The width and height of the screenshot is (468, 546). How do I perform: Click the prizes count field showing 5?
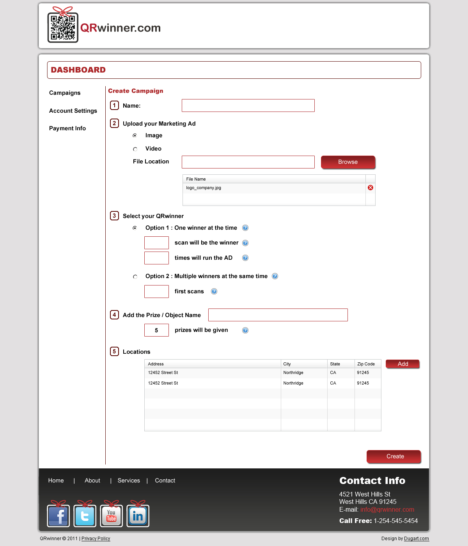tap(156, 330)
